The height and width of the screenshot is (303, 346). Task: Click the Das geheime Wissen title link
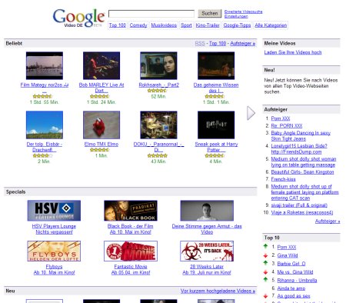pos(216,88)
